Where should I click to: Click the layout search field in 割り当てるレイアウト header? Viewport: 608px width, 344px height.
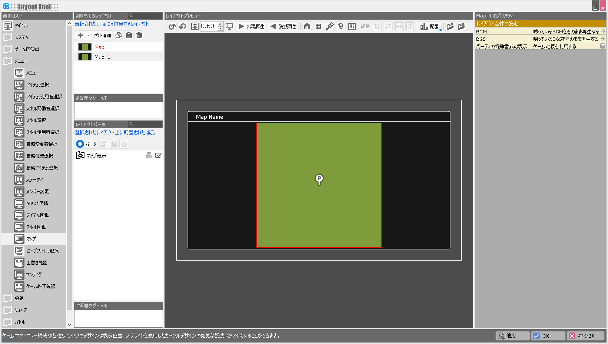coord(145,16)
